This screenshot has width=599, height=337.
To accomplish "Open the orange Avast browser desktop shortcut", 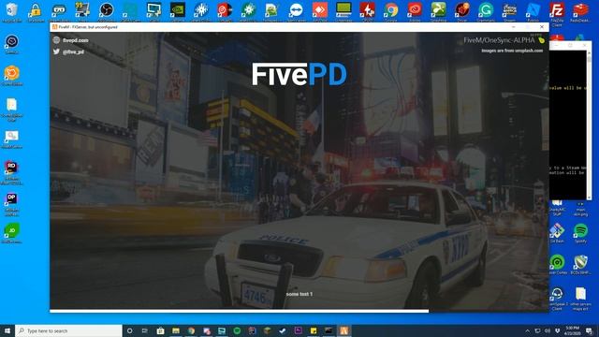I will tap(12, 75).
